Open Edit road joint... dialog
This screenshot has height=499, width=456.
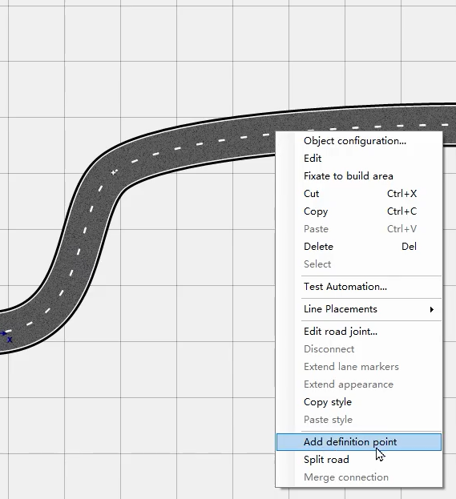pyautogui.click(x=359, y=332)
